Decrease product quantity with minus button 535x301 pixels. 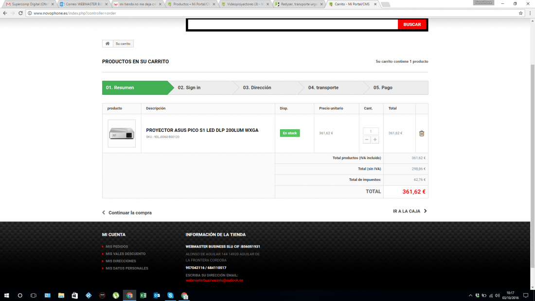click(x=366, y=140)
